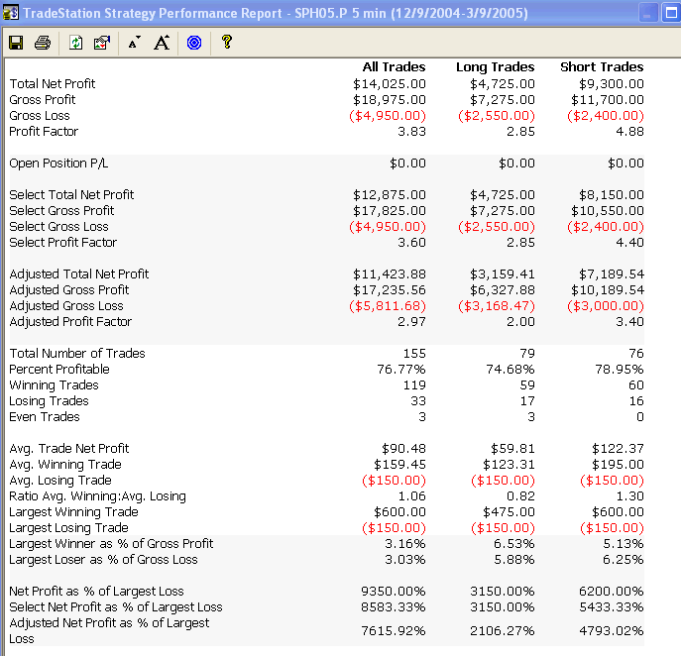Click the Gross Loss row label
Image resolution: width=681 pixels, height=656 pixels.
point(40,116)
